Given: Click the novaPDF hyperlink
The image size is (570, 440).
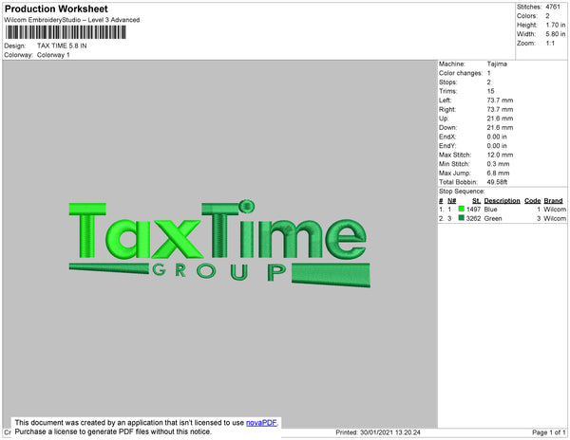Looking at the screenshot, I should (x=261, y=423).
